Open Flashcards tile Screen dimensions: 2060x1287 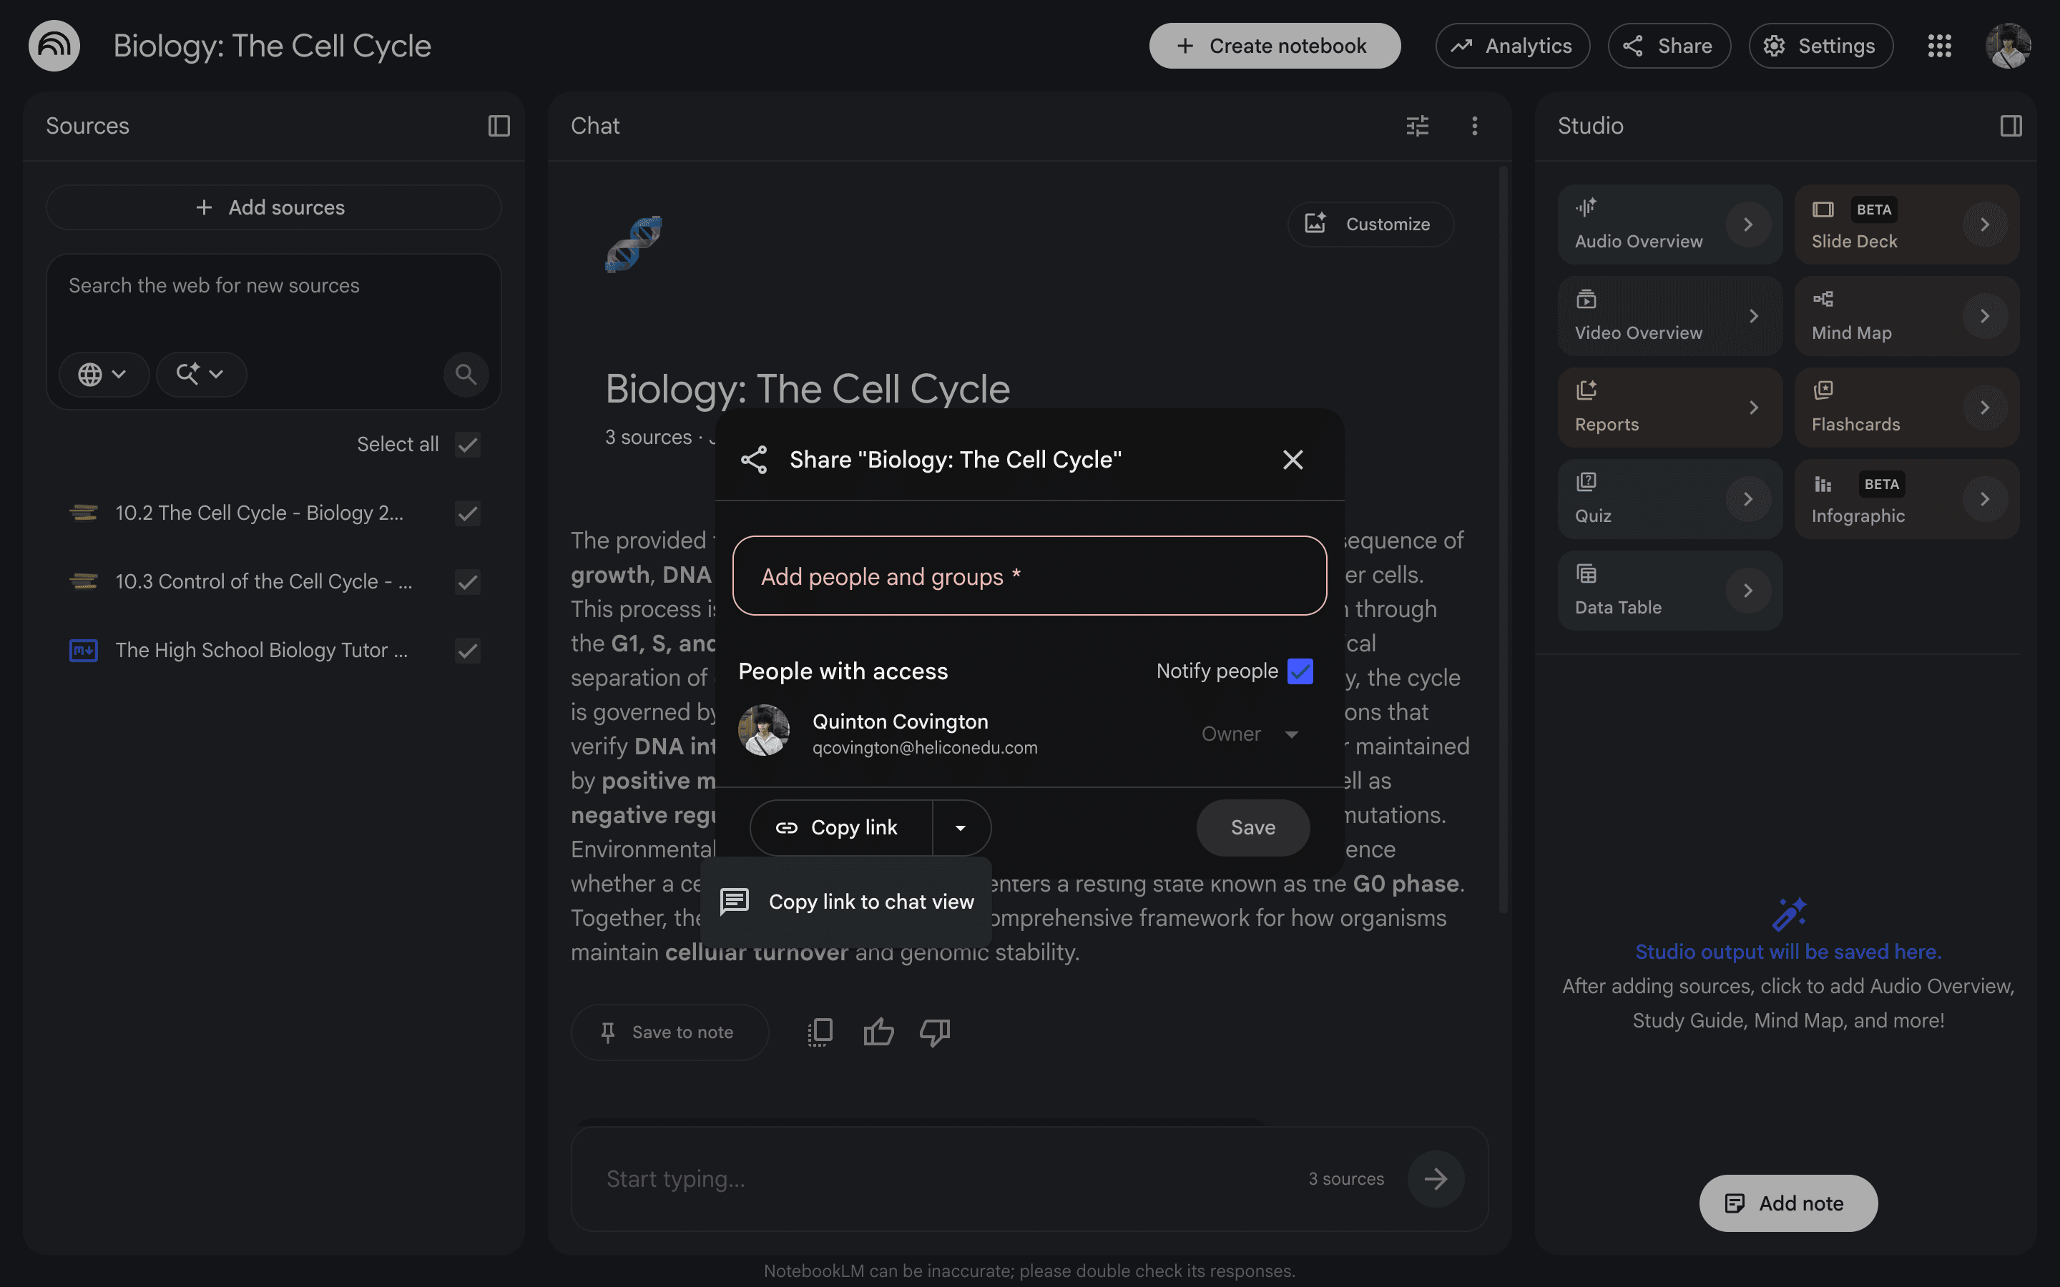(x=1907, y=408)
